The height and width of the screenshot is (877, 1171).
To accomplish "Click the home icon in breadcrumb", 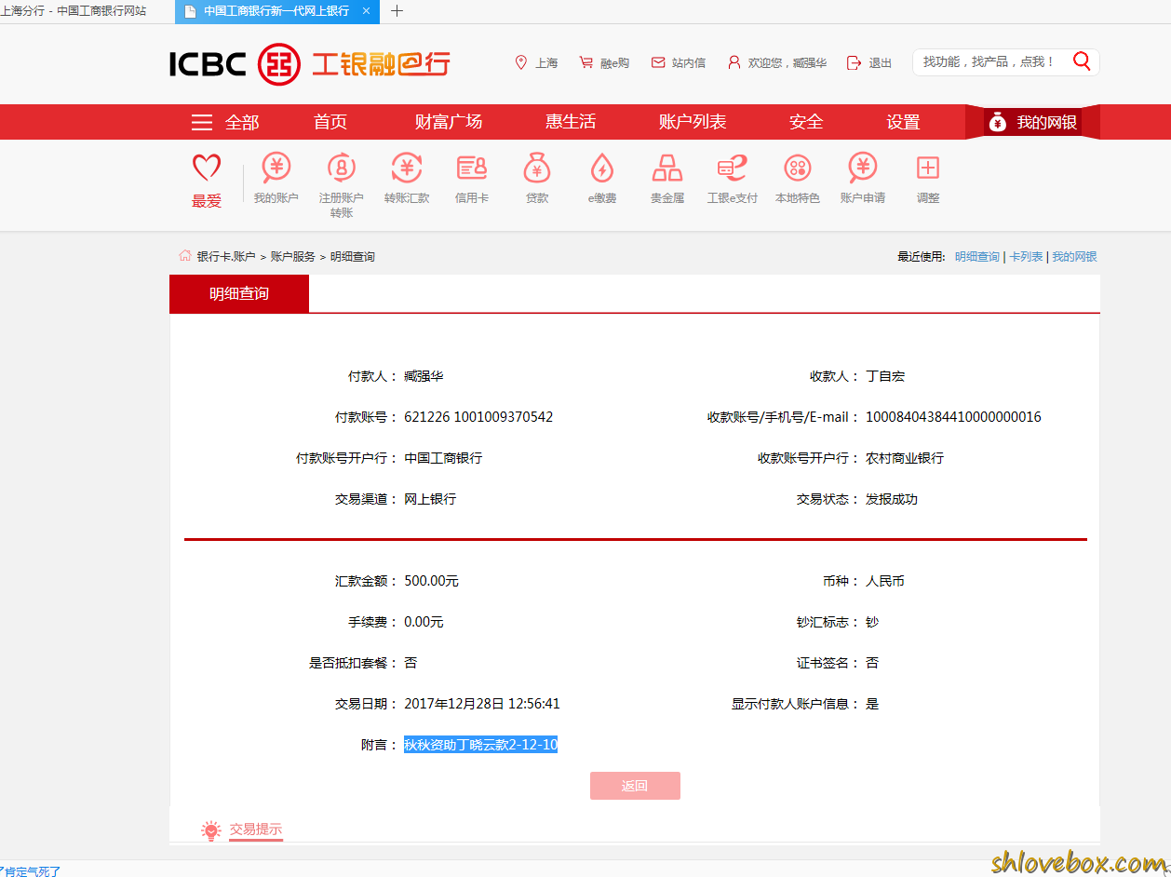I will pos(184,255).
